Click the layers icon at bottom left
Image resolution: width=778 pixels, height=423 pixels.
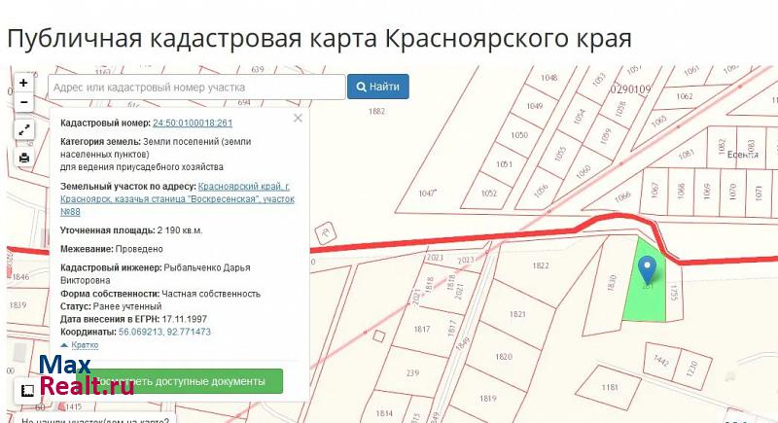click(26, 390)
